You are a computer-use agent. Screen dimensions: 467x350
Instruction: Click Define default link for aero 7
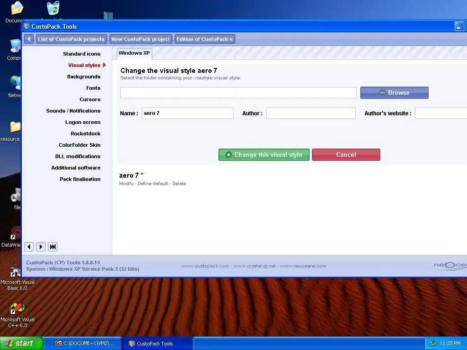[153, 184]
